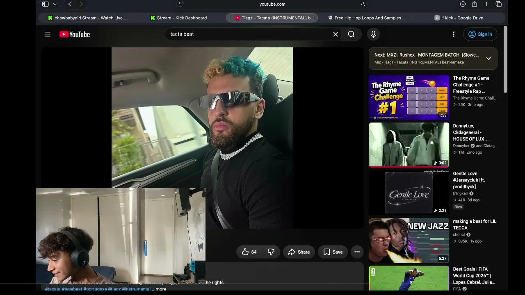This screenshot has width=525, height=295.
Task: Click 'Dannylux' channel name
Action: click(x=461, y=146)
